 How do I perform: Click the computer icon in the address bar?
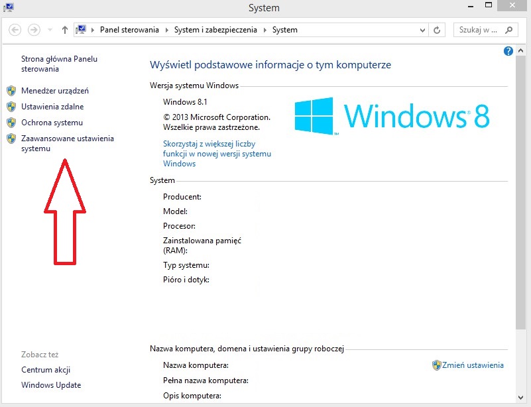[81, 30]
